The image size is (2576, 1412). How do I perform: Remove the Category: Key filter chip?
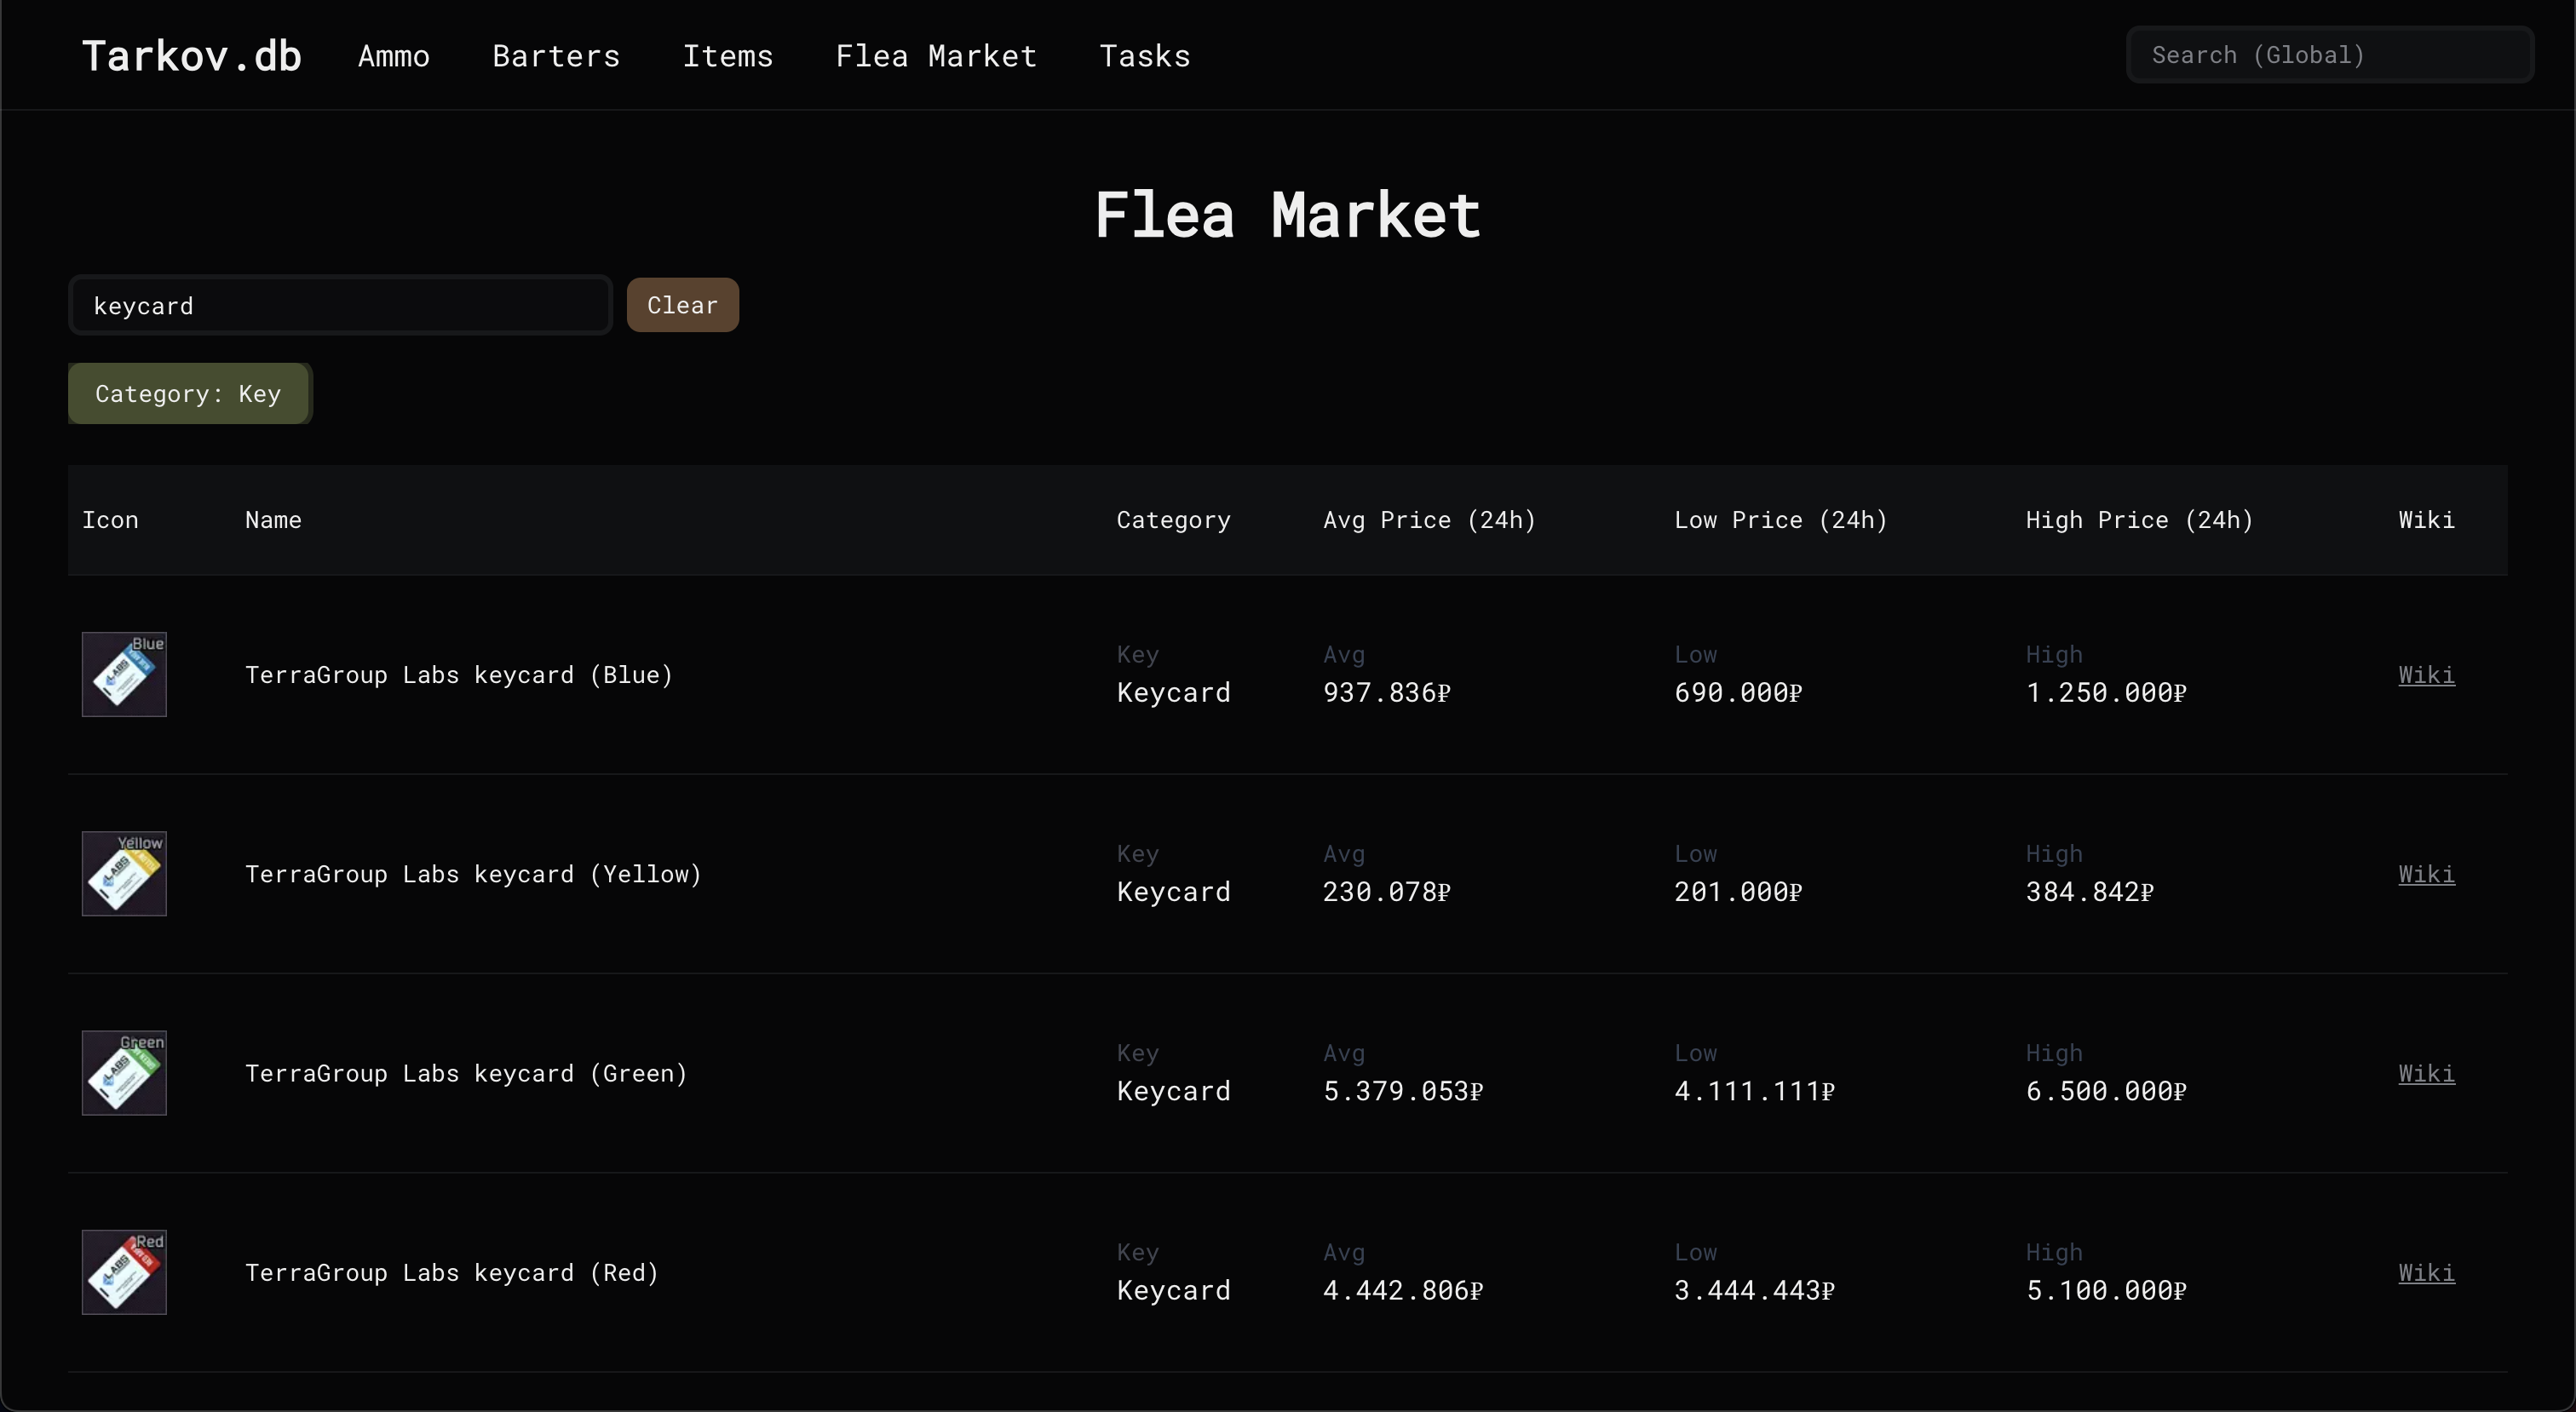pyautogui.click(x=188, y=393)
